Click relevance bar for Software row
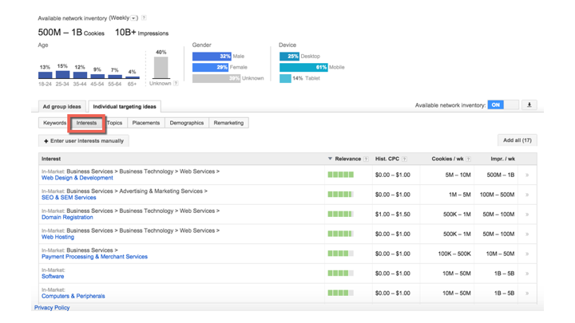This screenshot has width=575, height=323. [x=341, y=274]
